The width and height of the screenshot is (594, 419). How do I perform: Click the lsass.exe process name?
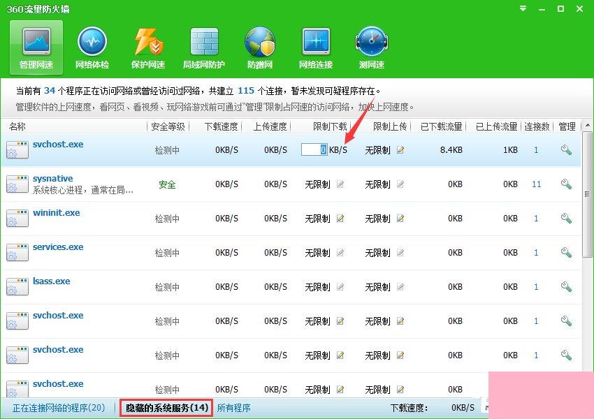(51, 281)
